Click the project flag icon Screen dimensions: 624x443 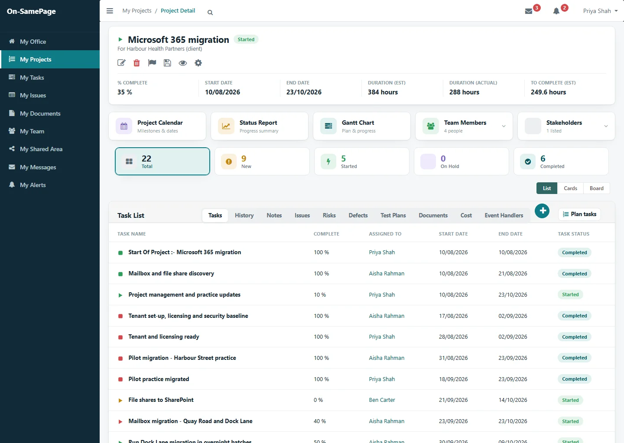click(152, 63)
